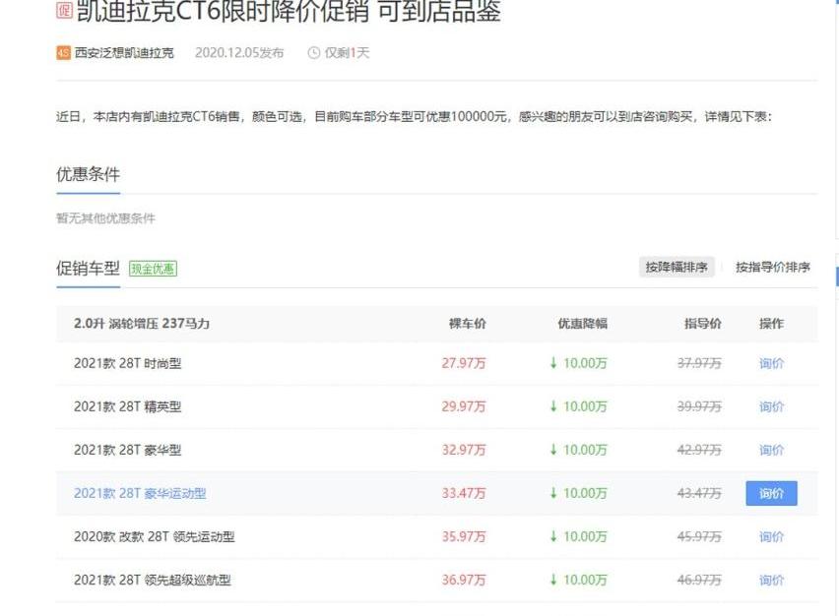The image size is (839, 616).
Task: Click the 暂无其他优惠条件 note
Action: coord(105,218)
